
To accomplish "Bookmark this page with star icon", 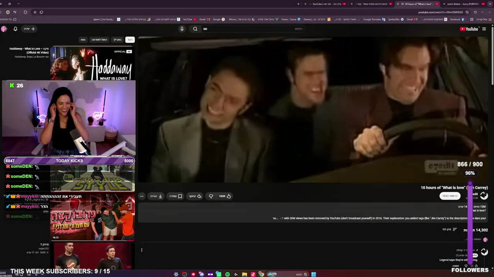I will (x=35, y=12).
